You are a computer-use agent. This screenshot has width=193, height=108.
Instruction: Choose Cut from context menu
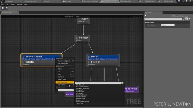tap(65, 72)
